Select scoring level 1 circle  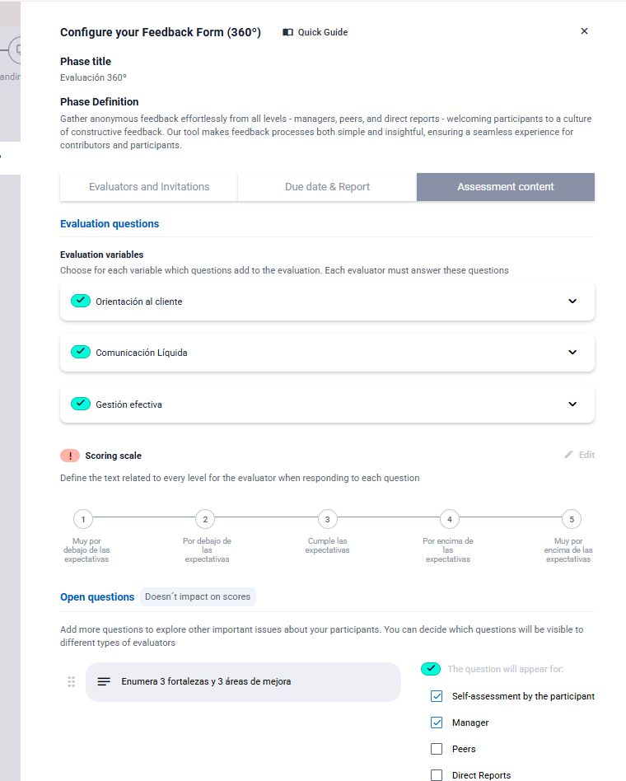83,519
